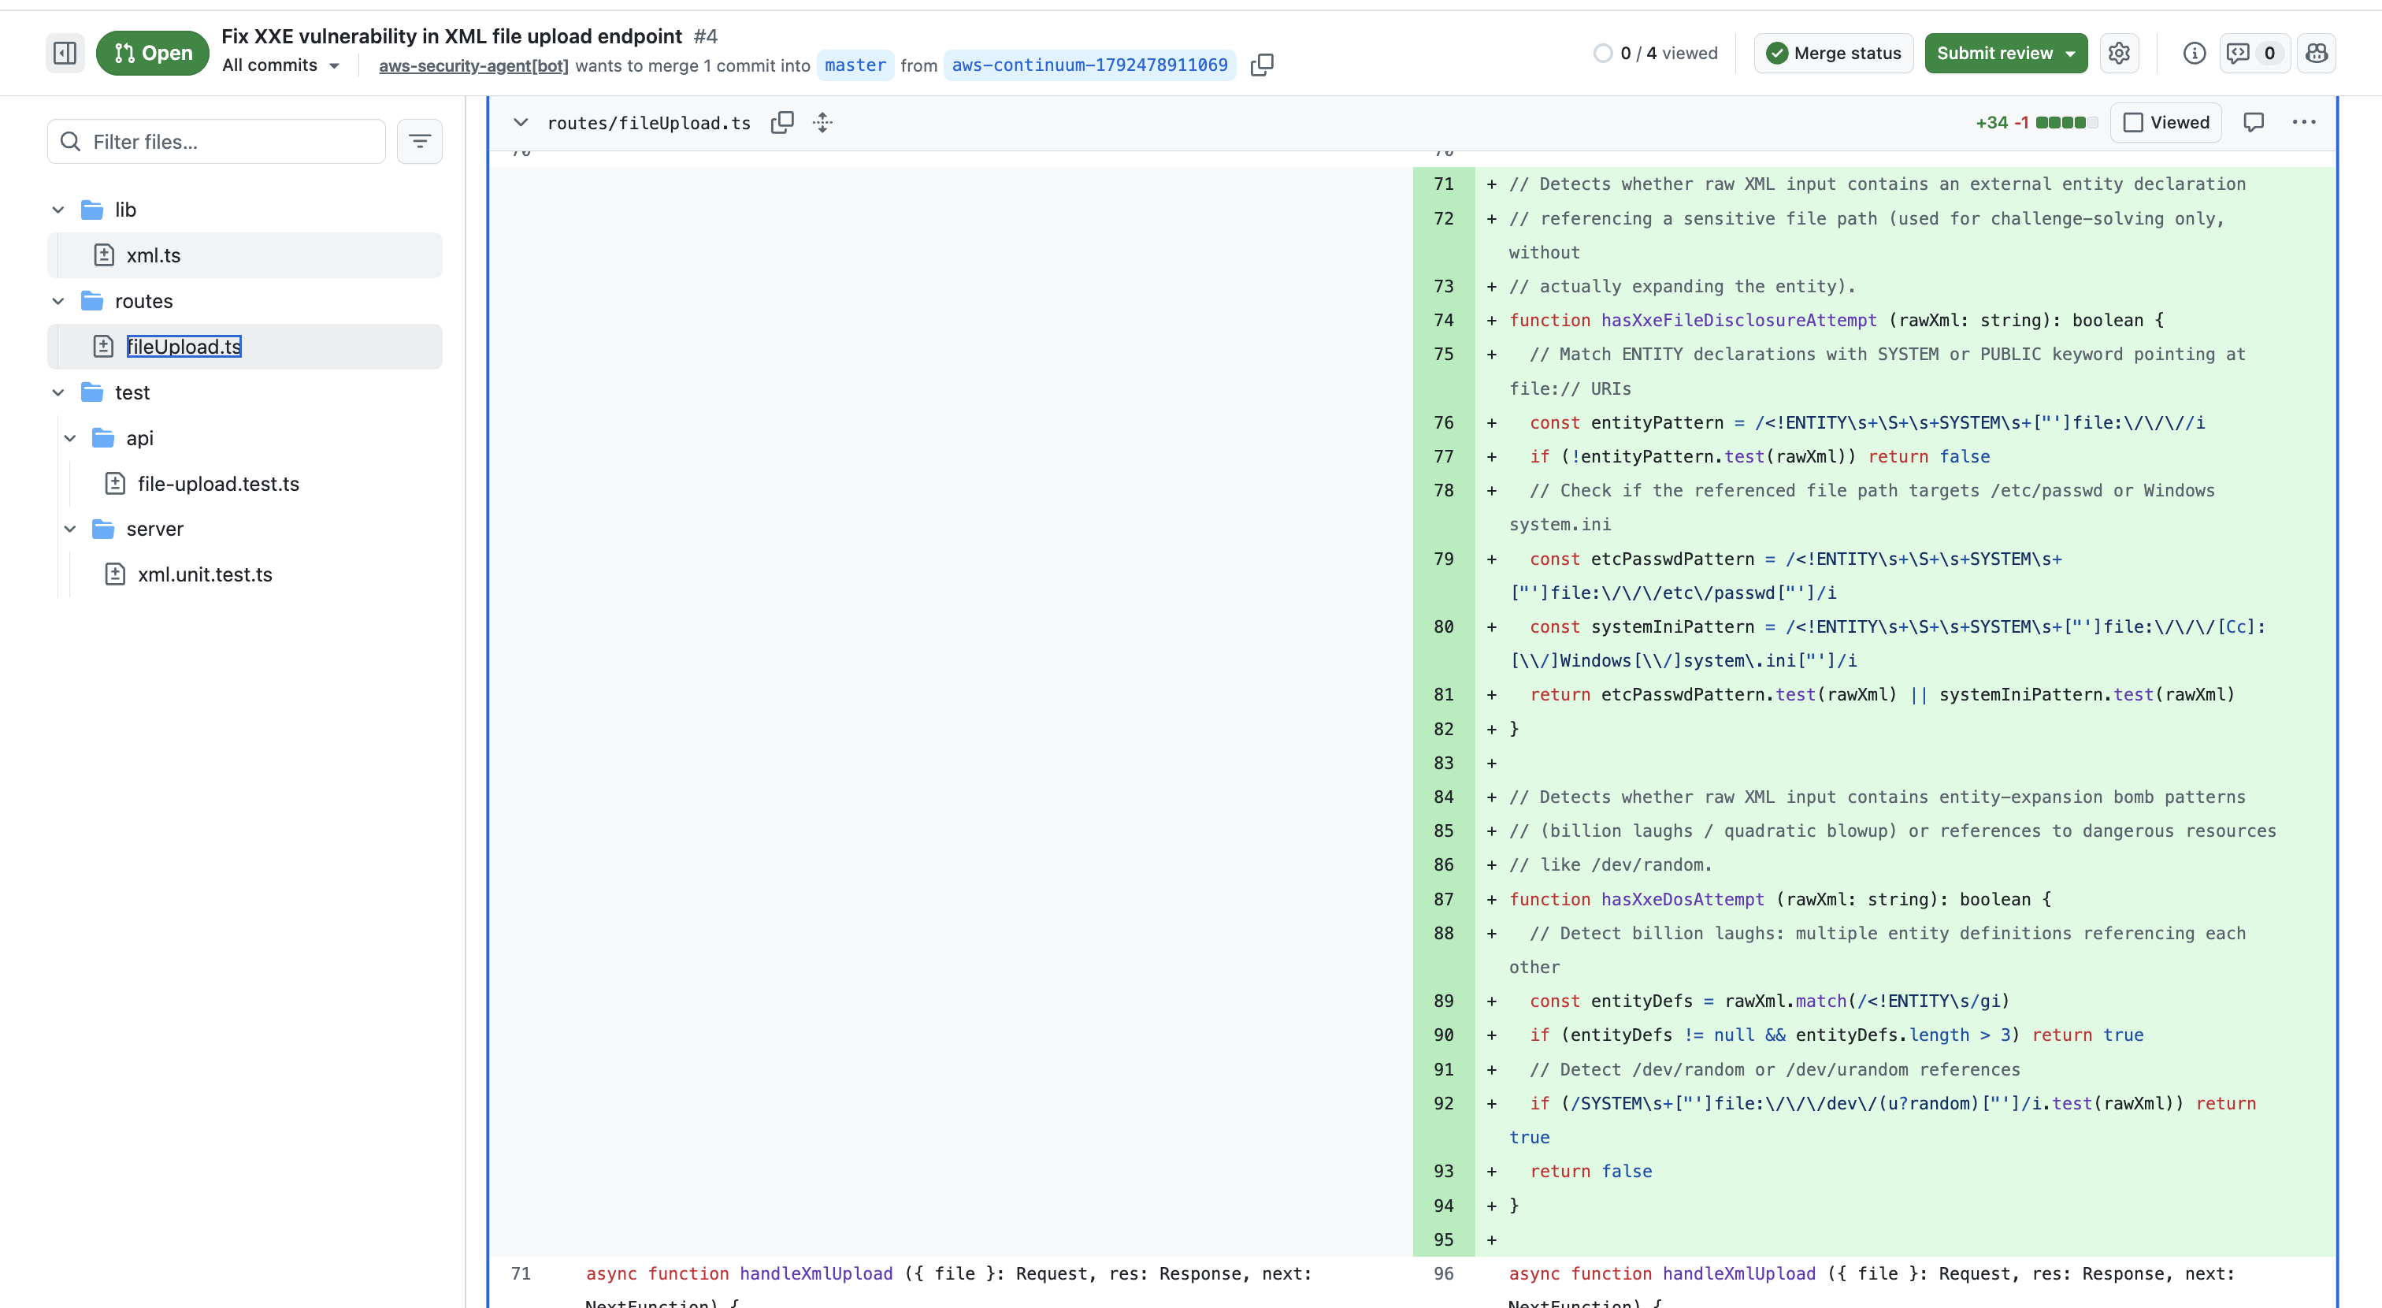Open the master branch link
Image resolution: width=2382 pixels, height=1308 pixels.
click(855, 65)
